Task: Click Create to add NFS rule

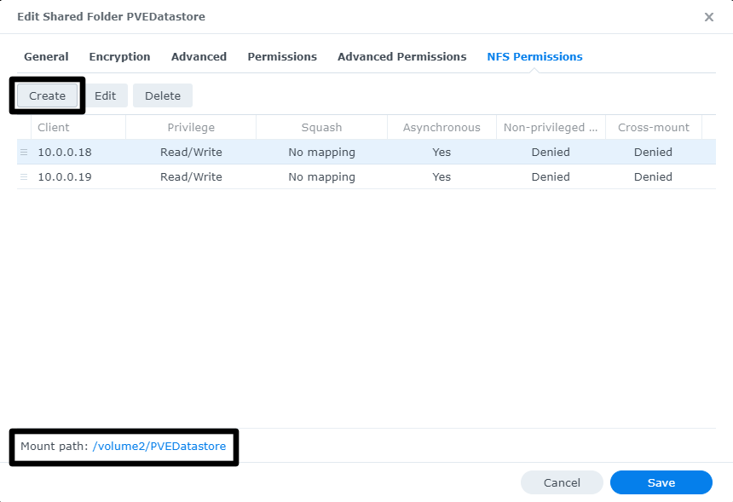Action: pos(47,95)
